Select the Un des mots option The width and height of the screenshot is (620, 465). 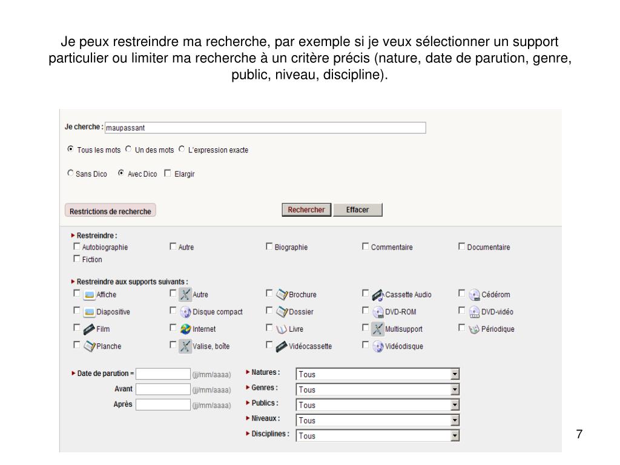128,149
